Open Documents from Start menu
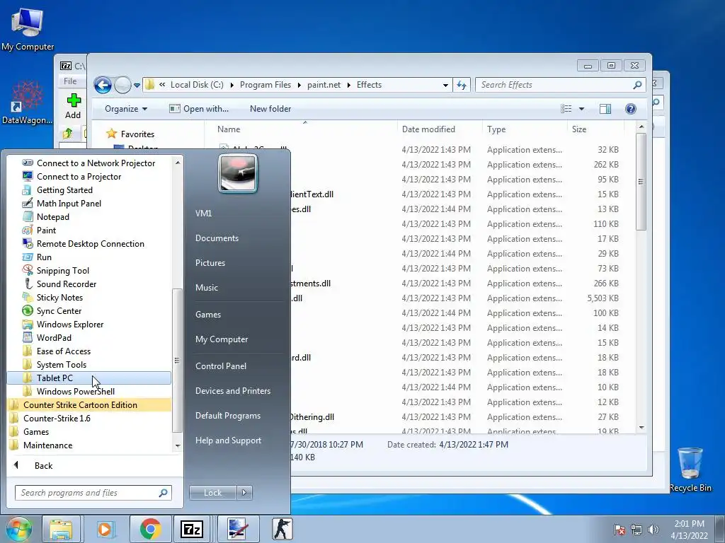This screenshot has height=543, width=725. click(217, 238)
